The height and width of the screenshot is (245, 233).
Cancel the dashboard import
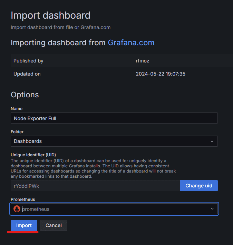coord(54,225)
